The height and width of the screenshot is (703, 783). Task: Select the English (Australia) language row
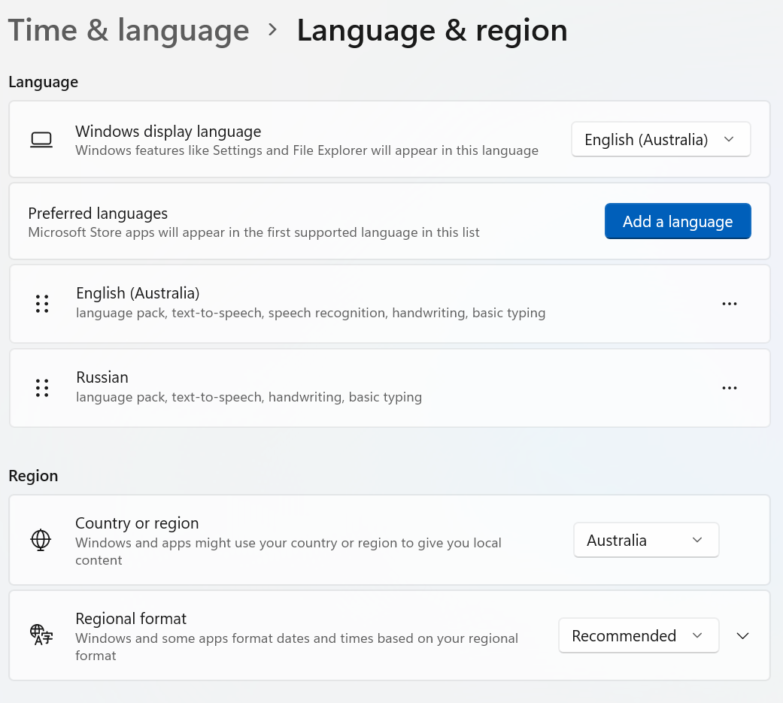(x=390, y=304)
